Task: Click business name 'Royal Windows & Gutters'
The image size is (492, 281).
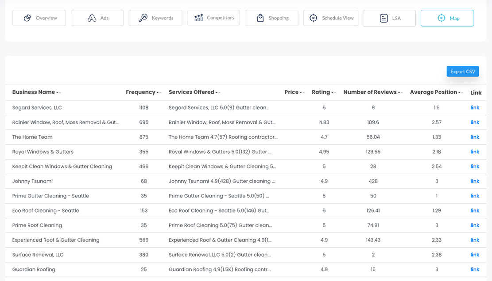Action: tap(43, 152)
